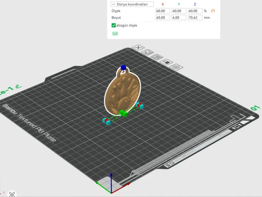Select the Boyut X size field
The image size is (262, 197).
pos(163,17)
